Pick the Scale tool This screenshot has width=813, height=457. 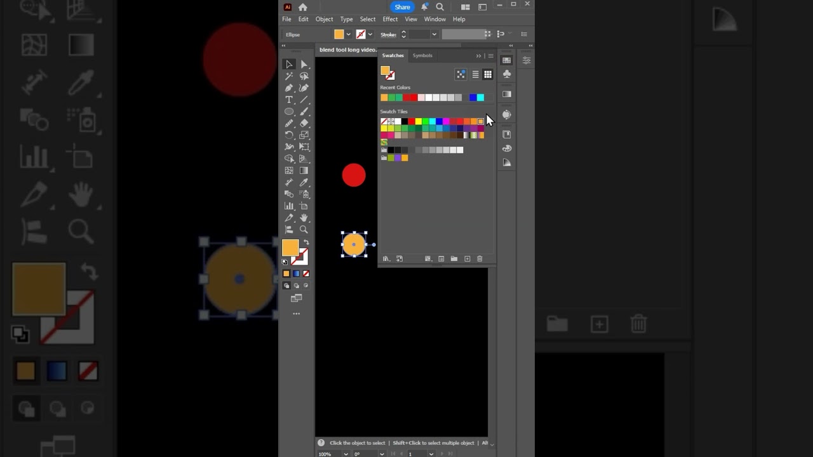pos(304,135)
